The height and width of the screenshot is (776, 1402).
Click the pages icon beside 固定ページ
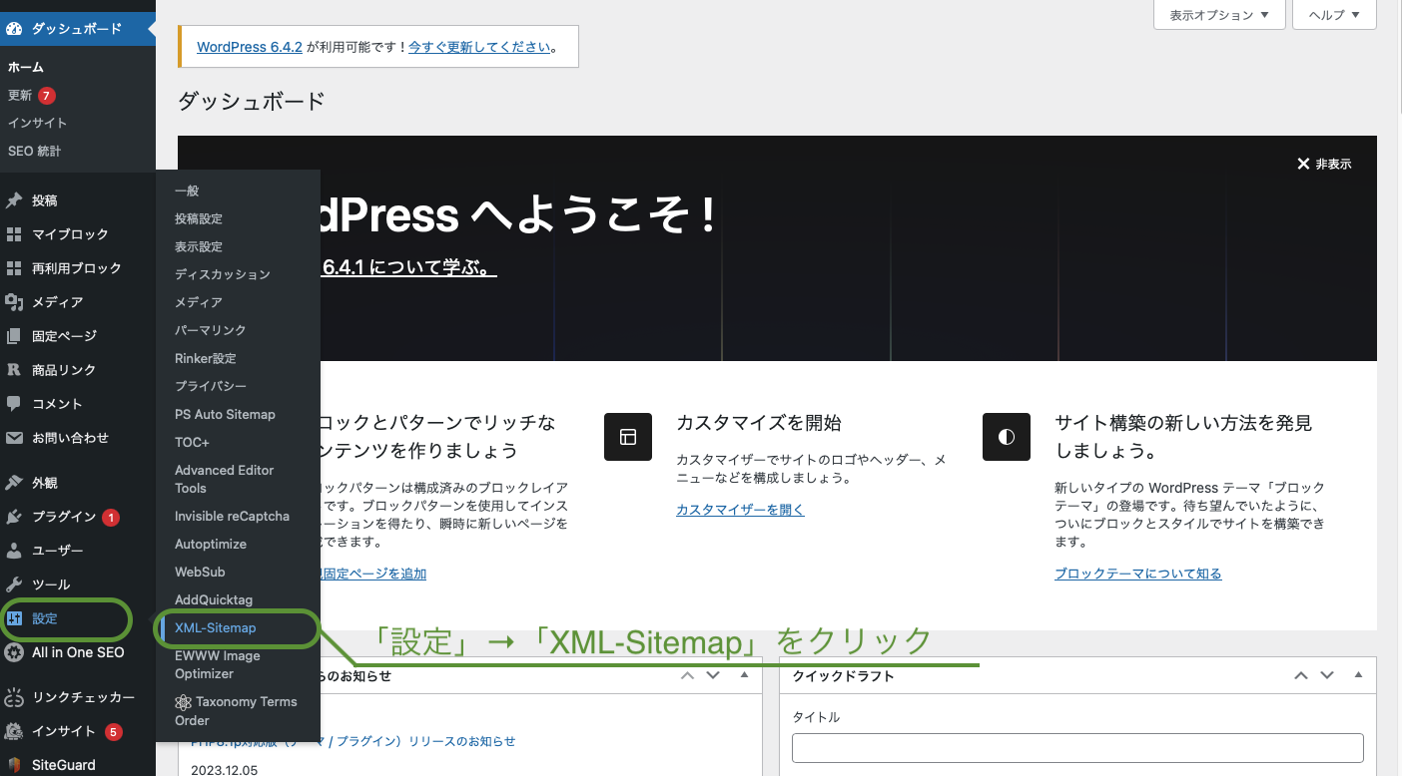(x=14, y=336)
